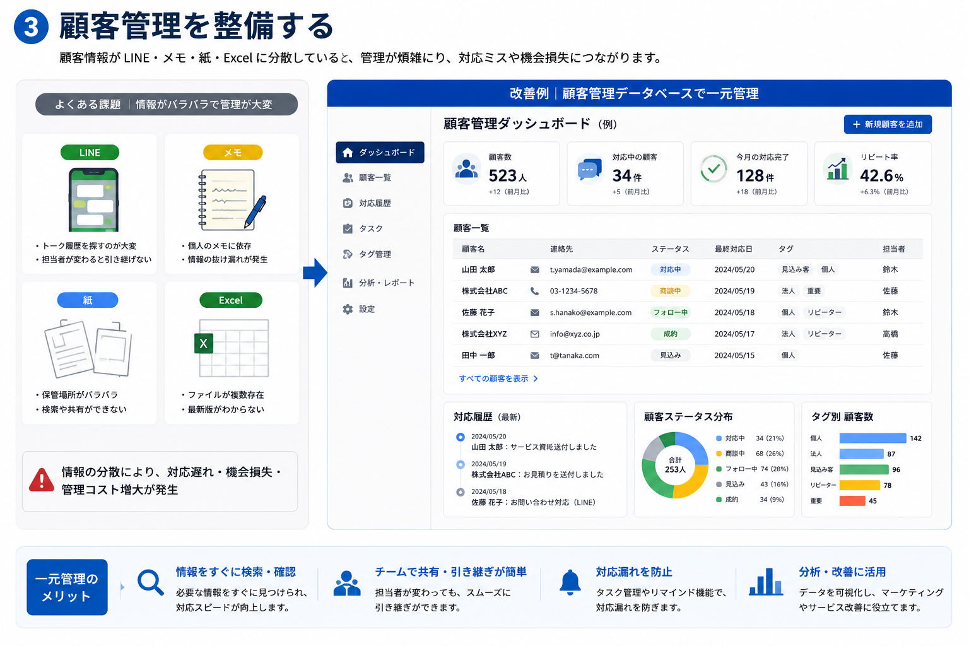Click the 重要 tag in 株式会社ABC row
This screenshot has width=969, height=646.
(814, 291)
